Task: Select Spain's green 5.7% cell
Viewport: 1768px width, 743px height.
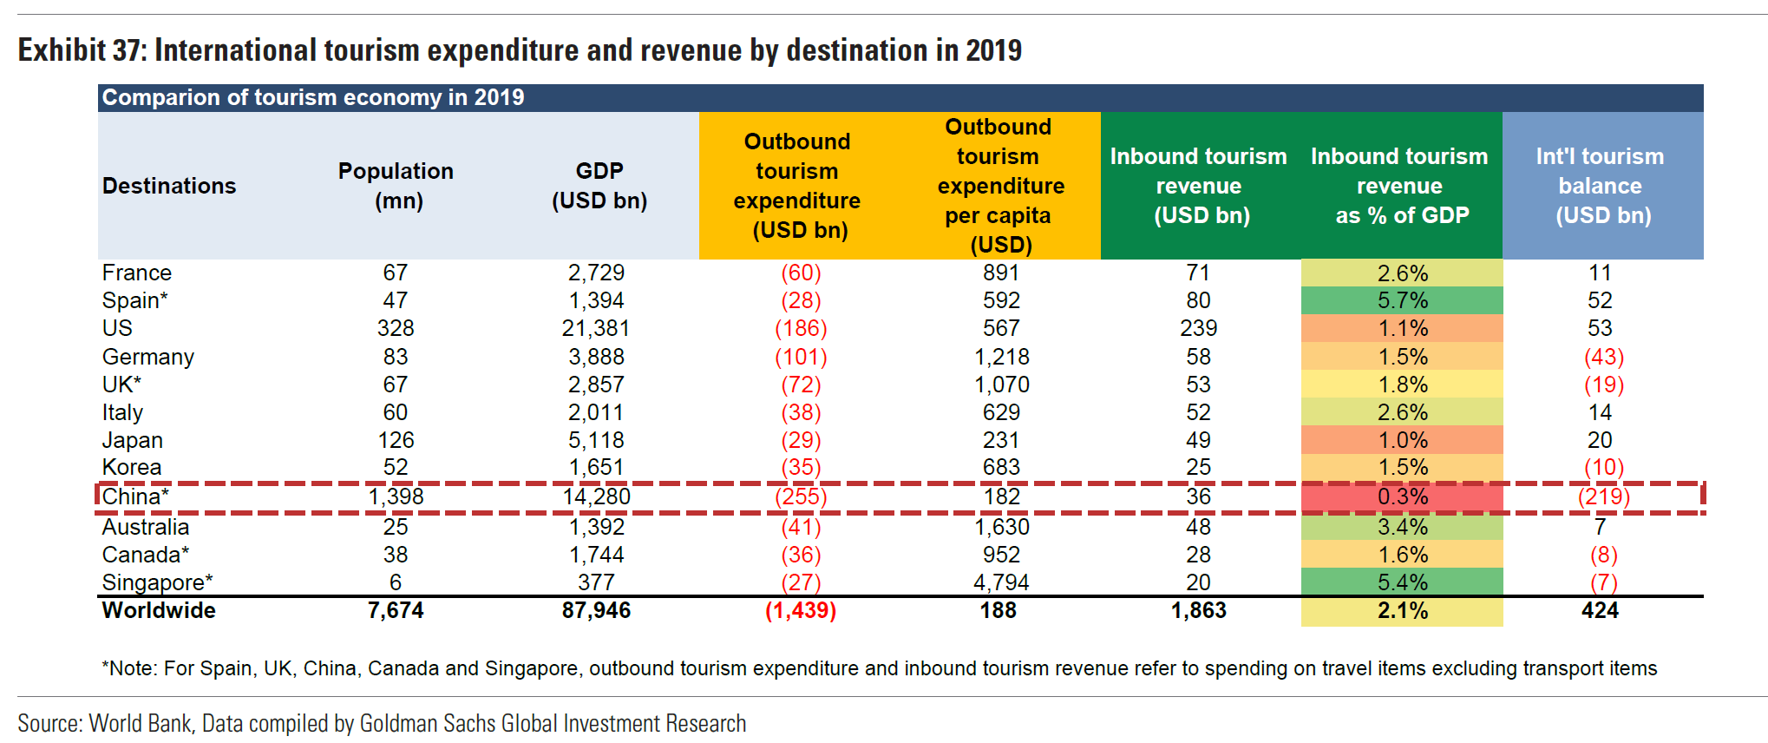Action: (1402, 300)
